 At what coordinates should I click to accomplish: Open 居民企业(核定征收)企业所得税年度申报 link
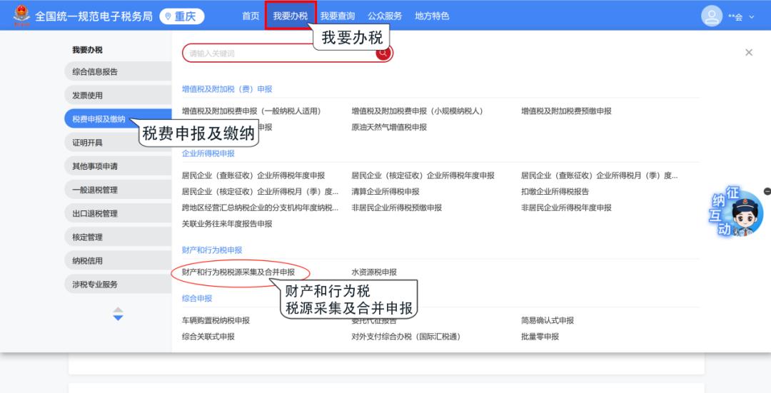[423, 175]
